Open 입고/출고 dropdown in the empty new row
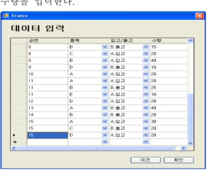 pyautogui.click(x=146, y=142)
